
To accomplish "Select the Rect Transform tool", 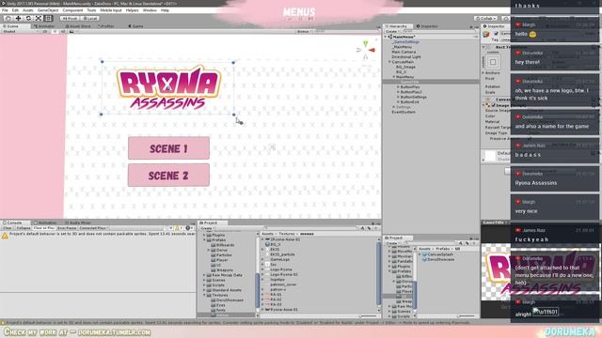I will click(x=48, y=18).
